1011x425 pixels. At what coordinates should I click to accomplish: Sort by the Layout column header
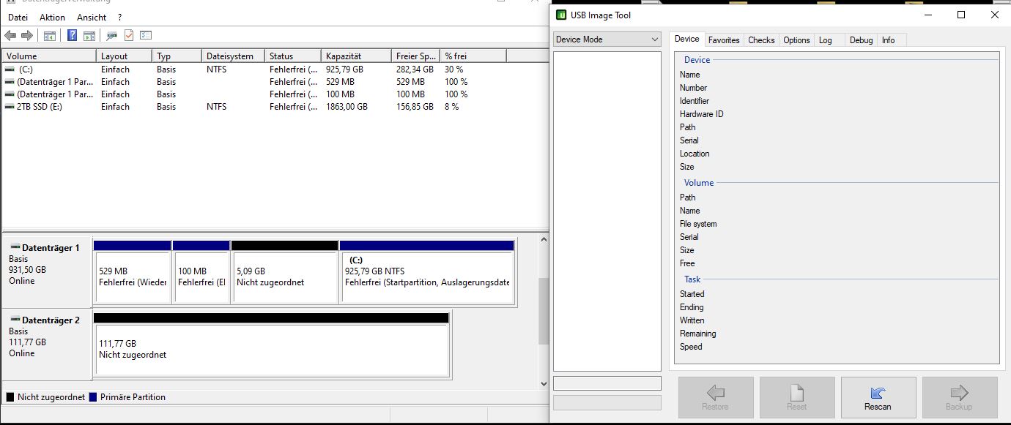tap(124, 56)
